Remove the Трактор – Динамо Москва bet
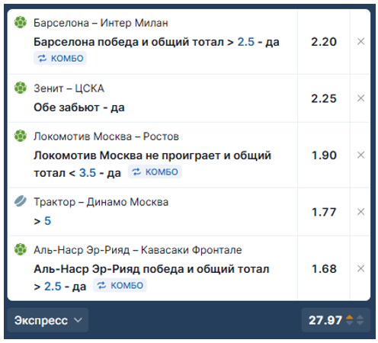 [360, 212]
